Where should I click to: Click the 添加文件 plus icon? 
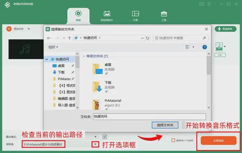point(8,29)
